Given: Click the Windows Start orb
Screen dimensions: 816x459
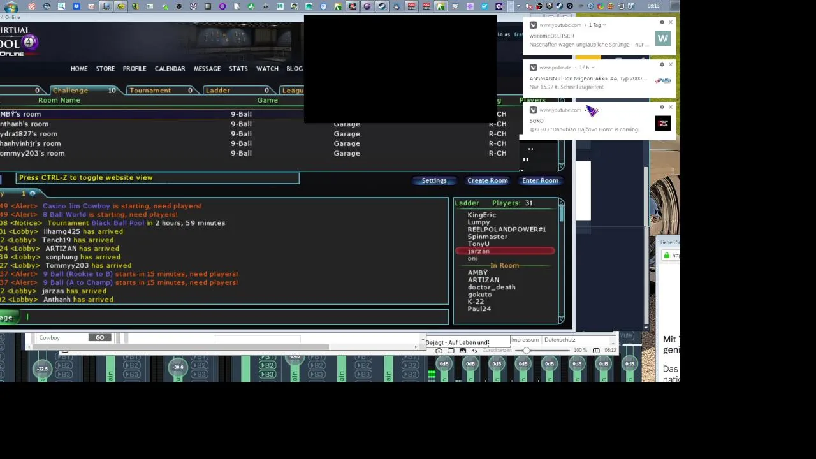Looking at the screenshot, I should 11,6.
